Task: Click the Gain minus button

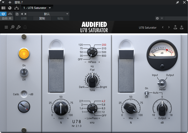Action: 54,118
